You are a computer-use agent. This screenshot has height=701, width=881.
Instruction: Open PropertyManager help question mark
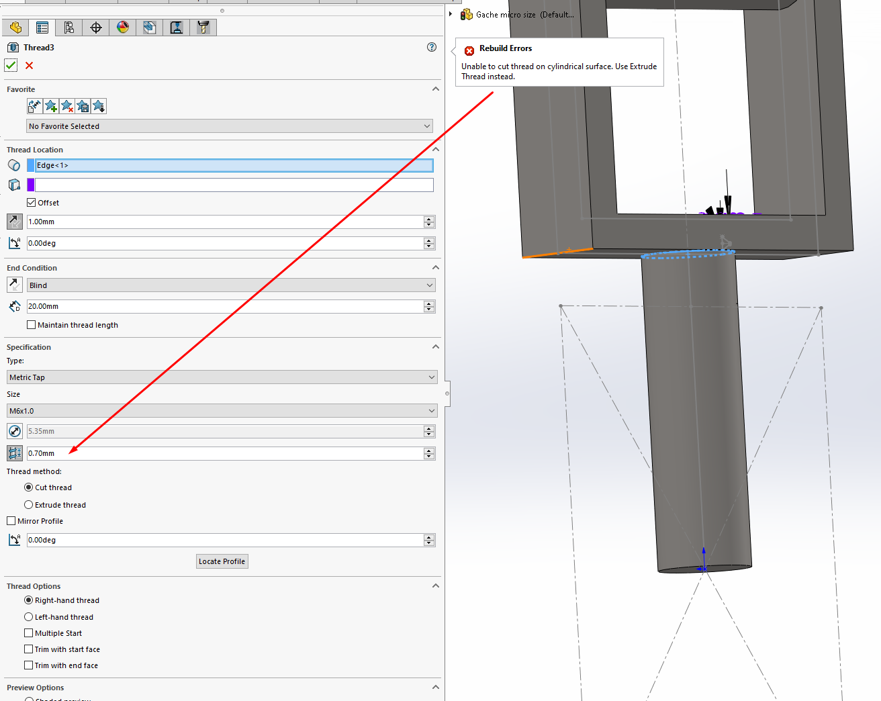click(x=432, y=47)
